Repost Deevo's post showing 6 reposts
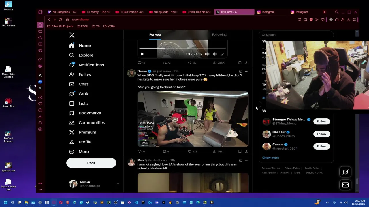This screenshot has height=207, width=369. pos(165,152)
